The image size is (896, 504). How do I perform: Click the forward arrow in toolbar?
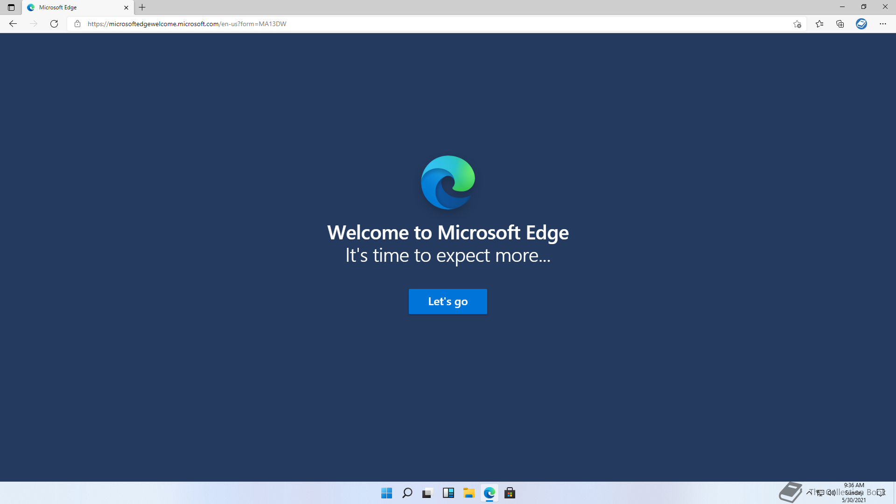pyautogui.click(x=34, y=24)
